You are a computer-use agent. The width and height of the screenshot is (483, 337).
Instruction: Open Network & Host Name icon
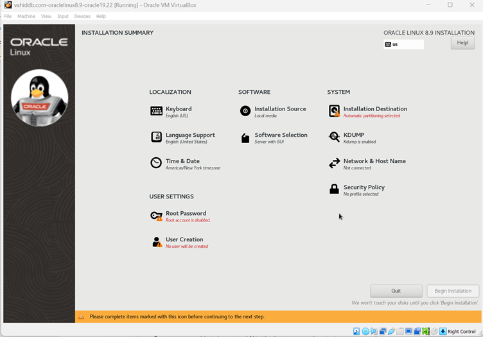(x=334, y=163)
